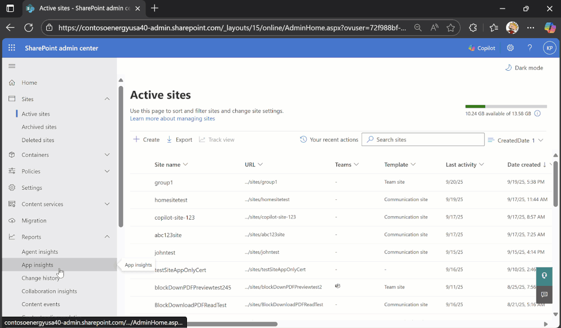561x328 pixels.
Task: Click the Search sites input field
Action: coord(423,139)
